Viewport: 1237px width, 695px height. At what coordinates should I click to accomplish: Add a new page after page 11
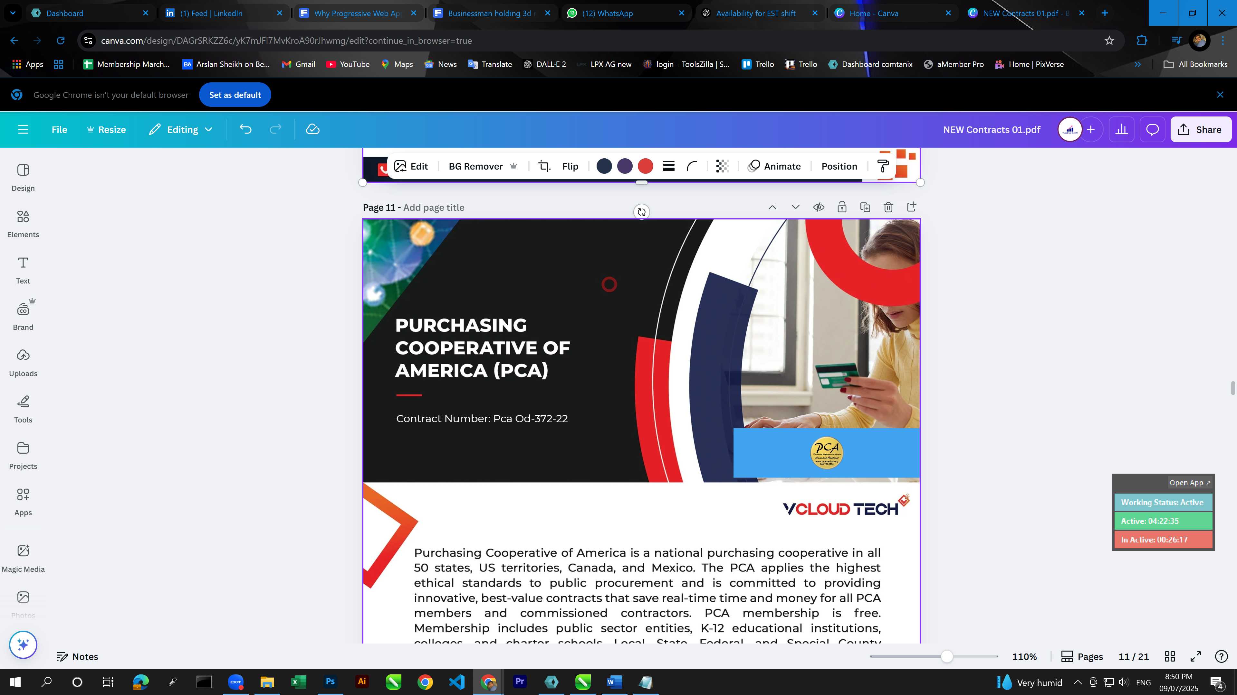coord(911,207)
